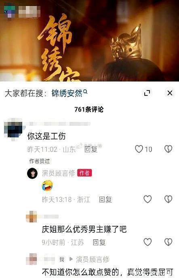Dislike the 你这是工伤 comment

point(168,149)
